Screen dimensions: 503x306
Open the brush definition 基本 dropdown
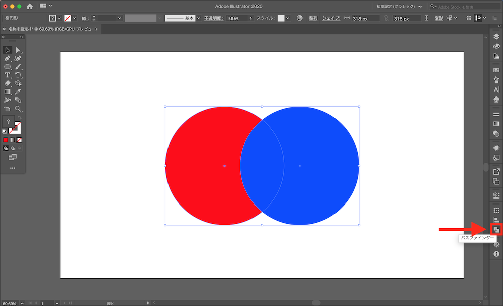click(x=198, y=18)
